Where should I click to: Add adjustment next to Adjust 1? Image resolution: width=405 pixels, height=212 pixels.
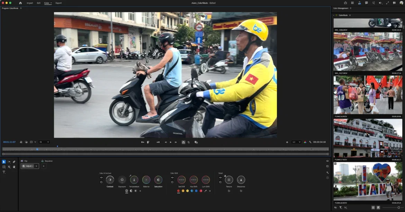[x=36, y=166]
